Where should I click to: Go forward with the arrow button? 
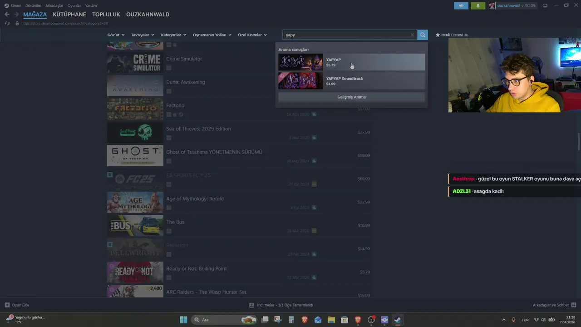click(x=16, y=15)
